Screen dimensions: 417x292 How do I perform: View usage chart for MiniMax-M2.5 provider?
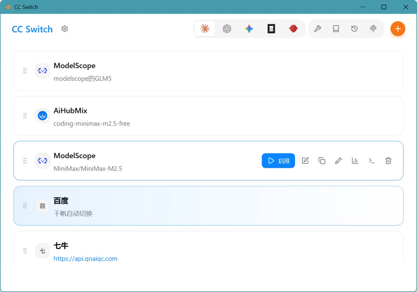click(355, 161)
